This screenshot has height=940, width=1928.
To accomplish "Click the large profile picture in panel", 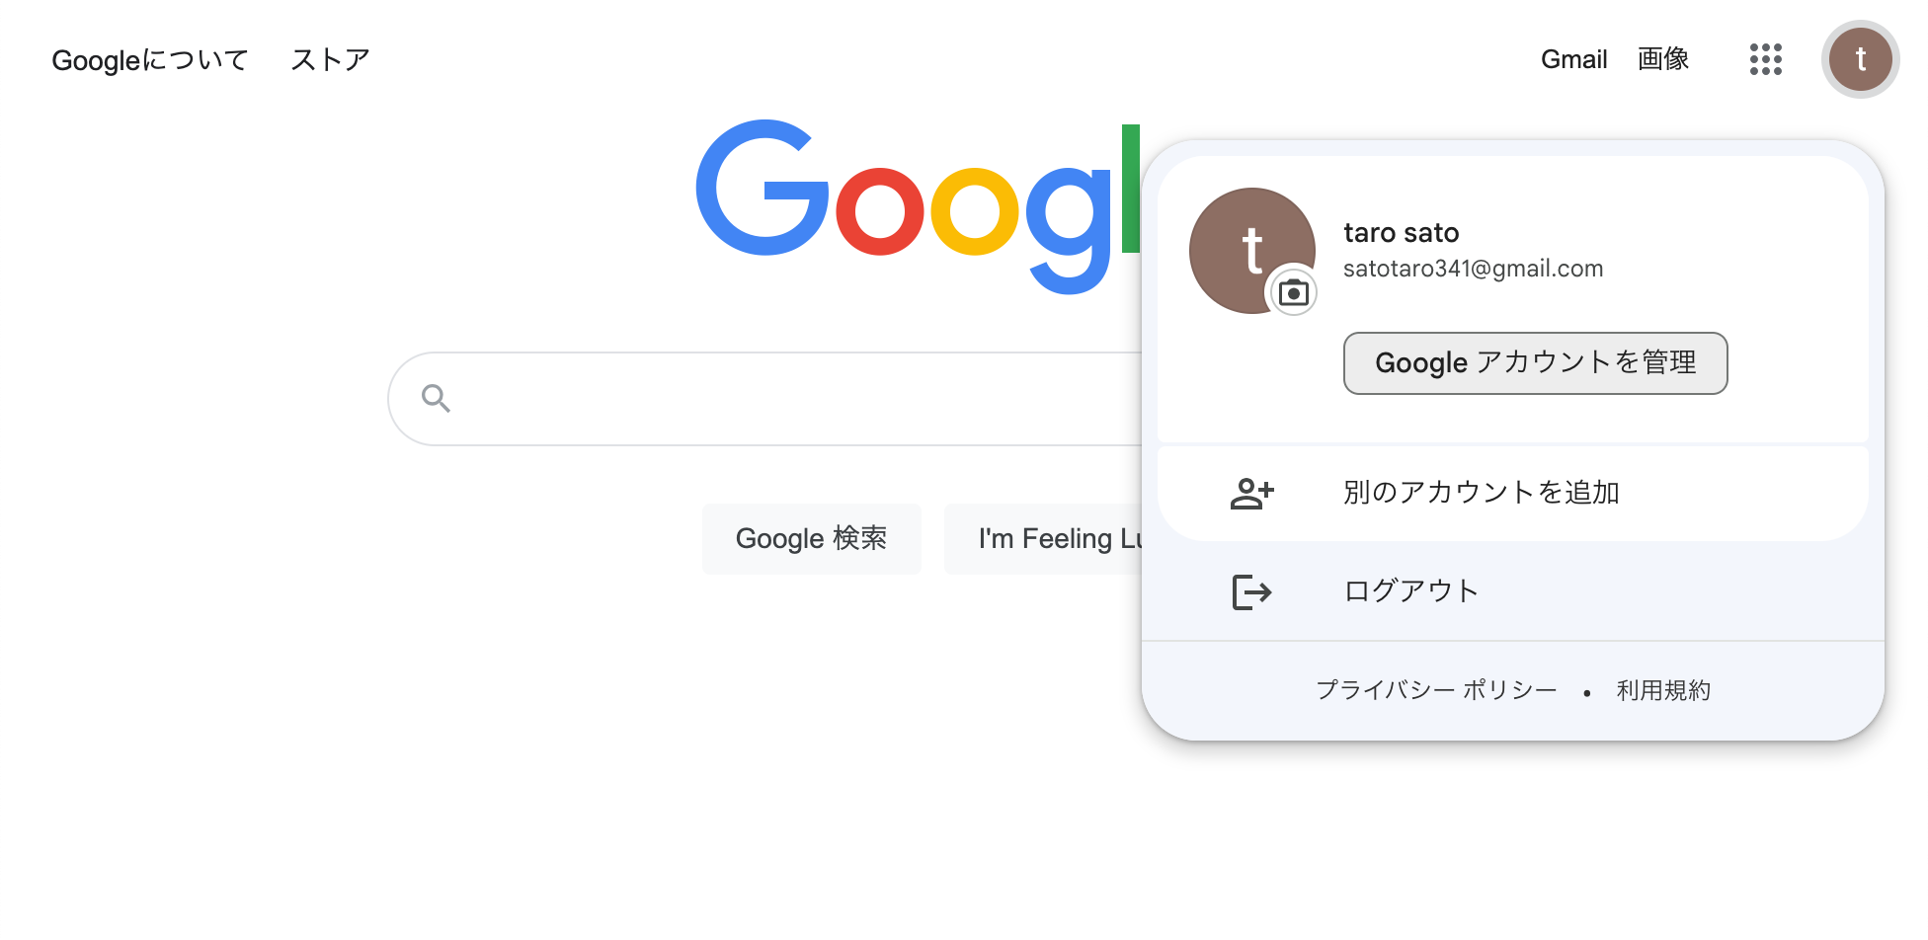I will 1251,251.
